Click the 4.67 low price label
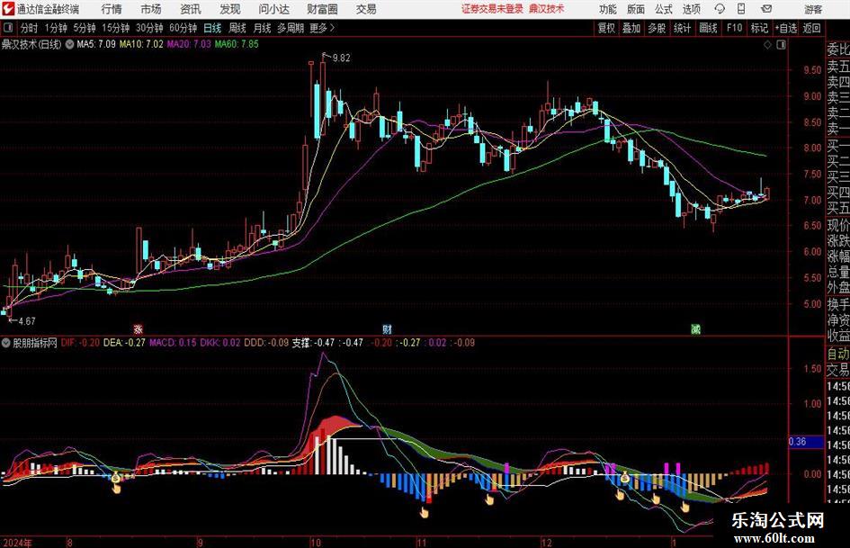Viewport: 850px width, 548px height. (27, 321)
